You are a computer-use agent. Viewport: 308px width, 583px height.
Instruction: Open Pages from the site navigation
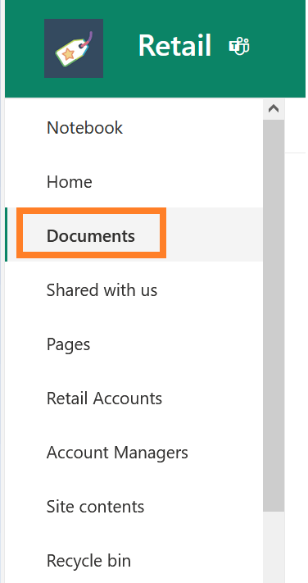[x=68, y=344]
